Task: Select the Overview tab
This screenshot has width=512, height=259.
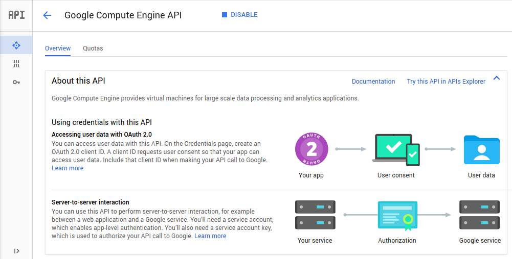Action: pyautogui.click(x=58, y=48)
